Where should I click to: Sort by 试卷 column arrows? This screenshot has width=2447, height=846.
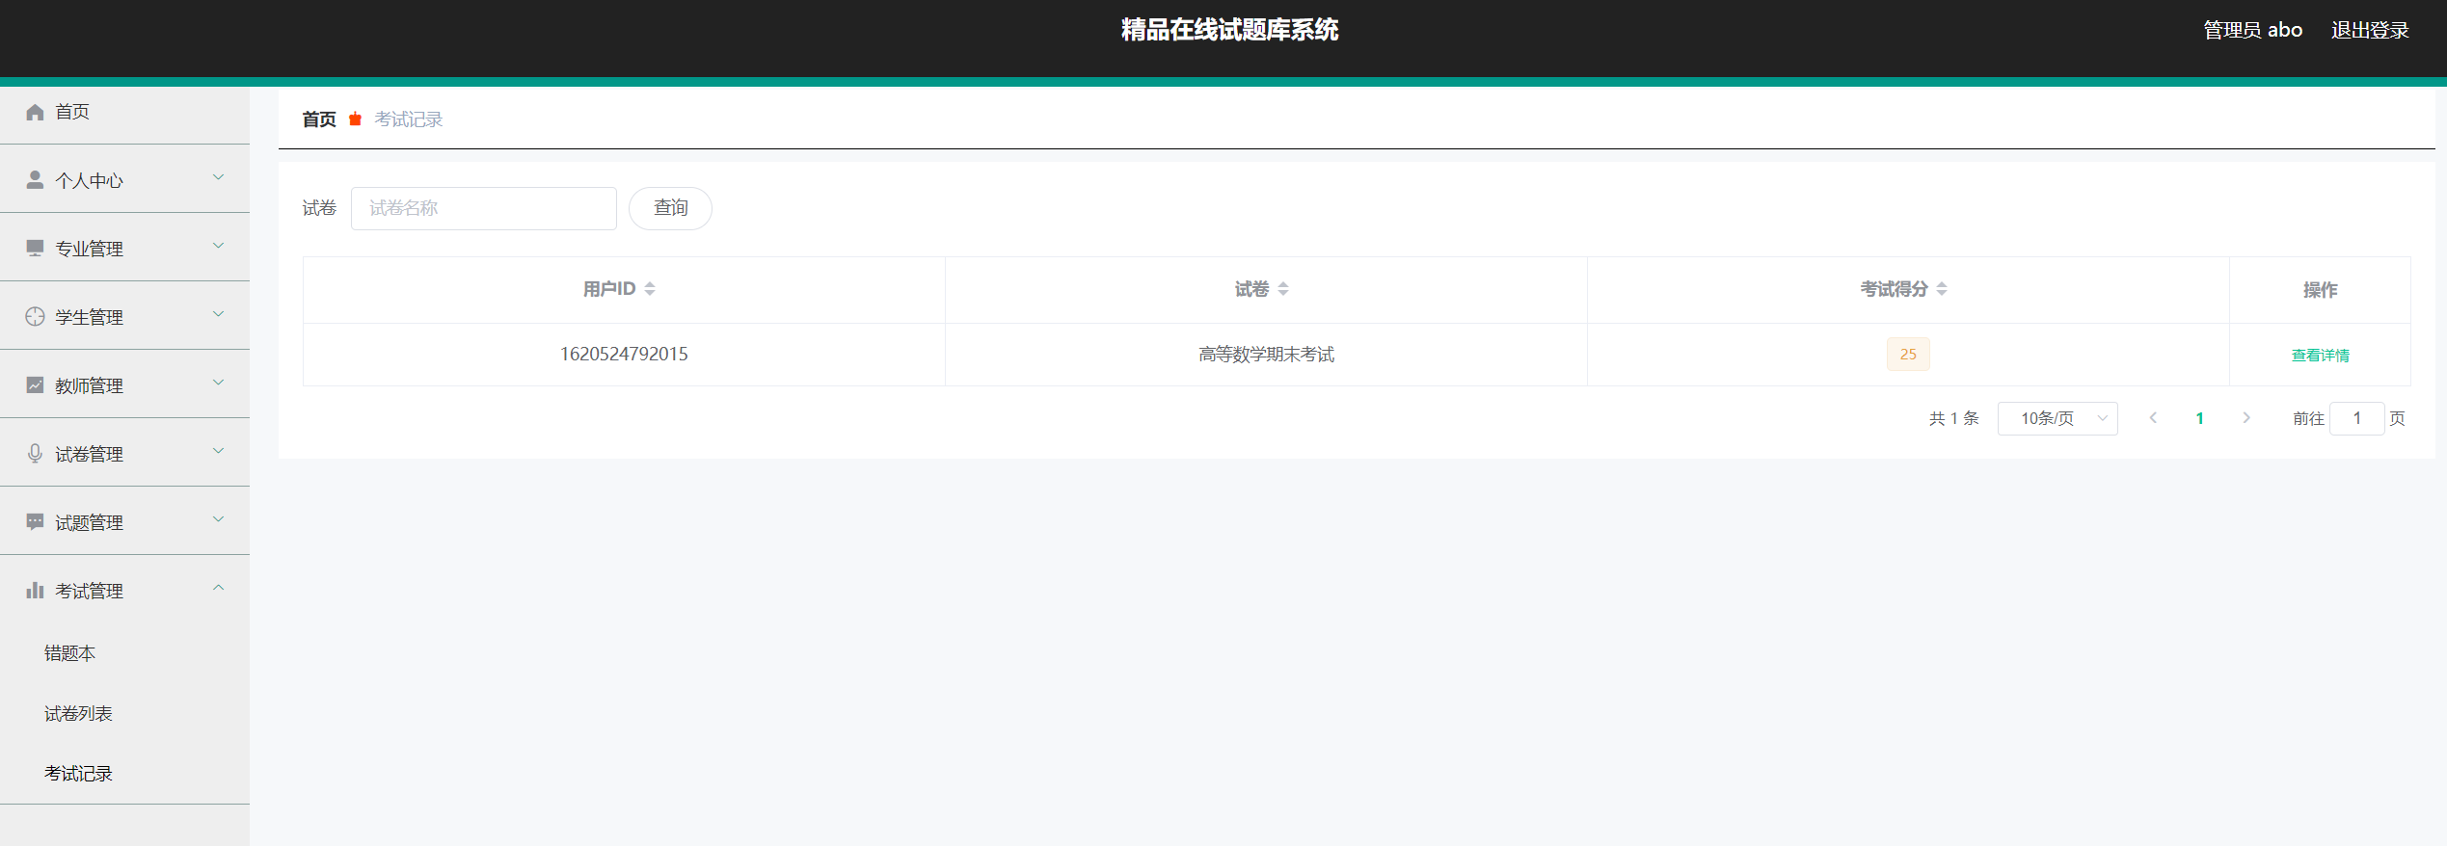coord(1283,289)
